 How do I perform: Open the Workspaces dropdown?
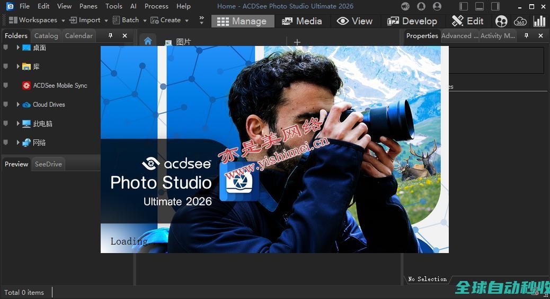pos(37,20)
